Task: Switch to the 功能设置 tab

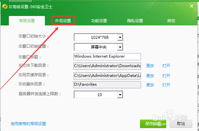Action: pos(99,21)
